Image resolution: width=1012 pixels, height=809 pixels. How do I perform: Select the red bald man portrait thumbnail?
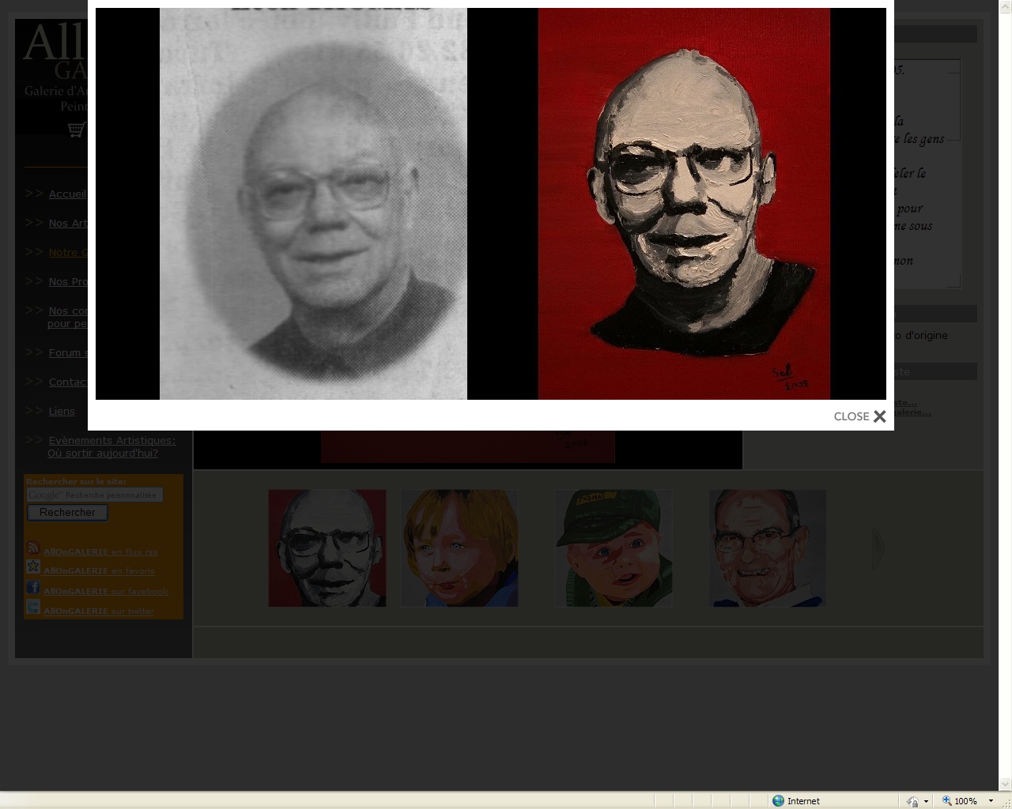[327, 548]
